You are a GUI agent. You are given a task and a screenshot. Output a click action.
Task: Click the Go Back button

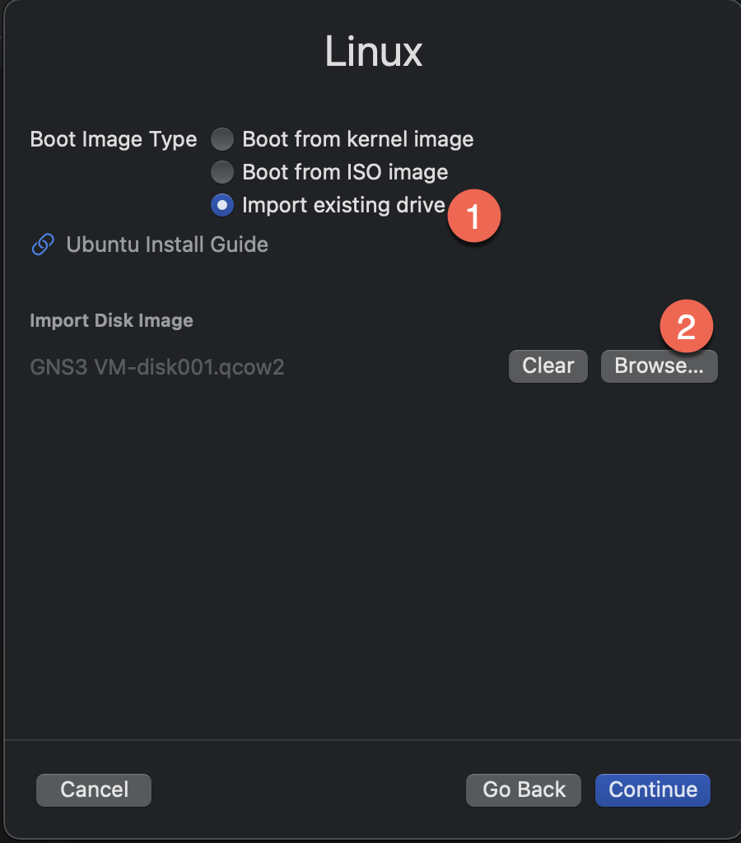point(524,789)
